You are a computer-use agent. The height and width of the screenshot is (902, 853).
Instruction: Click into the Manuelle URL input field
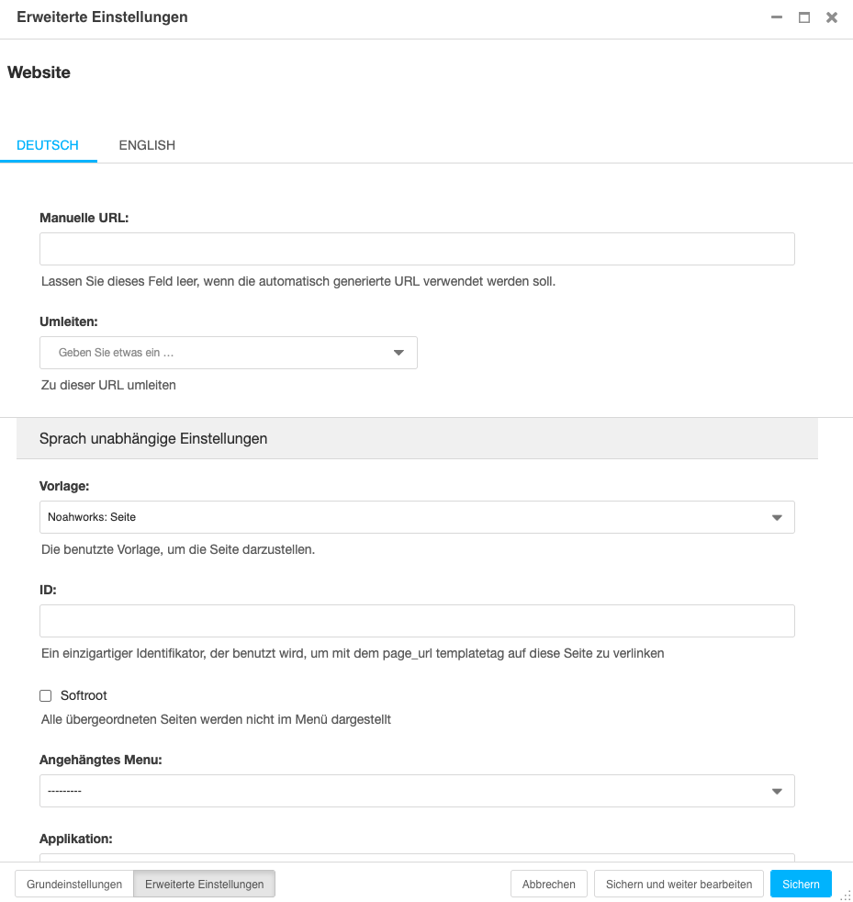pos(417,248)
